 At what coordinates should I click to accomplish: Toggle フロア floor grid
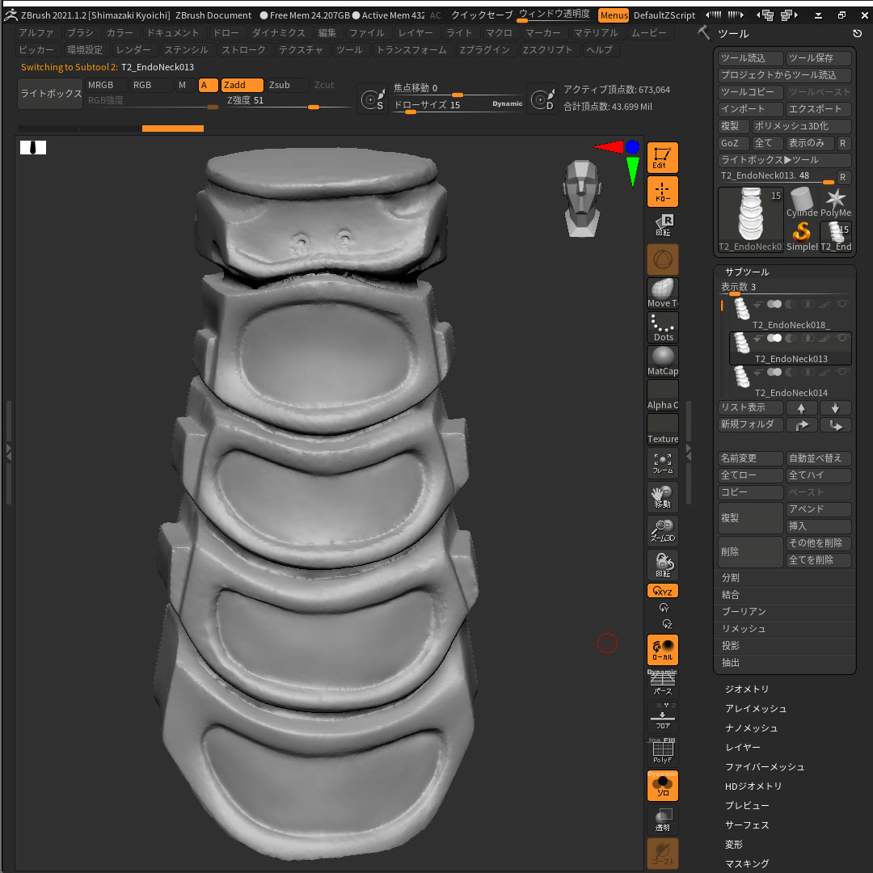[662, 718]
